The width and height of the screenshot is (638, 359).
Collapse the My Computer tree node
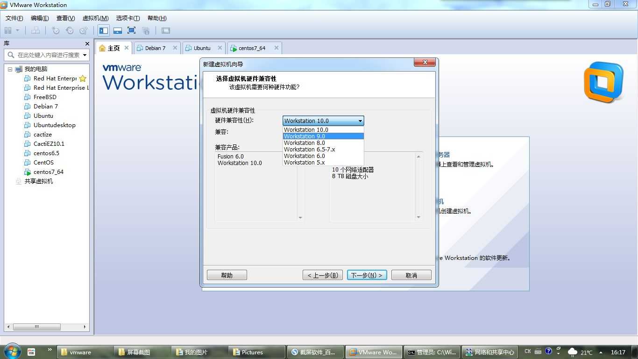[10, 69]
